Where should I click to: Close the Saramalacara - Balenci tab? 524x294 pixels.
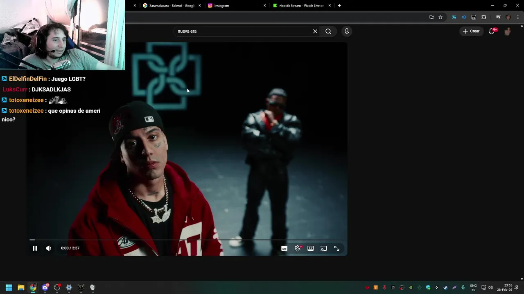click(x=200, y=6)
